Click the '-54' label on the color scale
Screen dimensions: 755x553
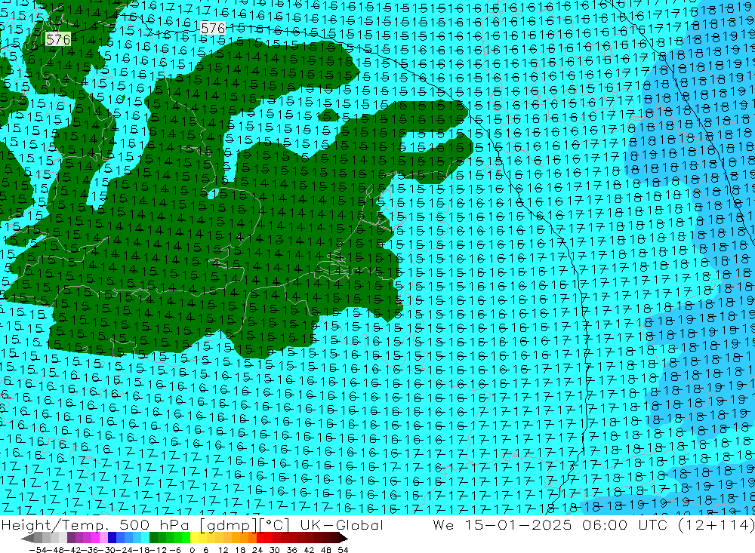click(38, 550)
